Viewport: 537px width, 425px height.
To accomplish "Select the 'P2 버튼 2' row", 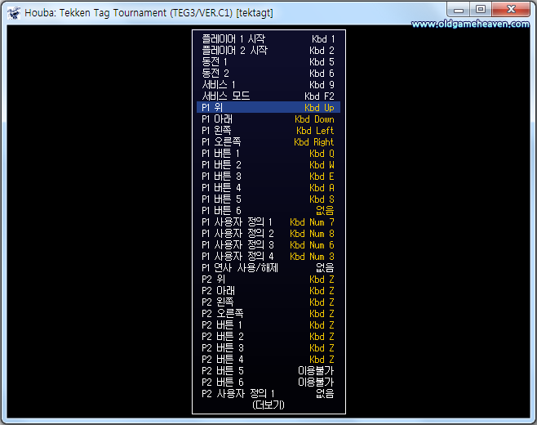I will [268, 337].
